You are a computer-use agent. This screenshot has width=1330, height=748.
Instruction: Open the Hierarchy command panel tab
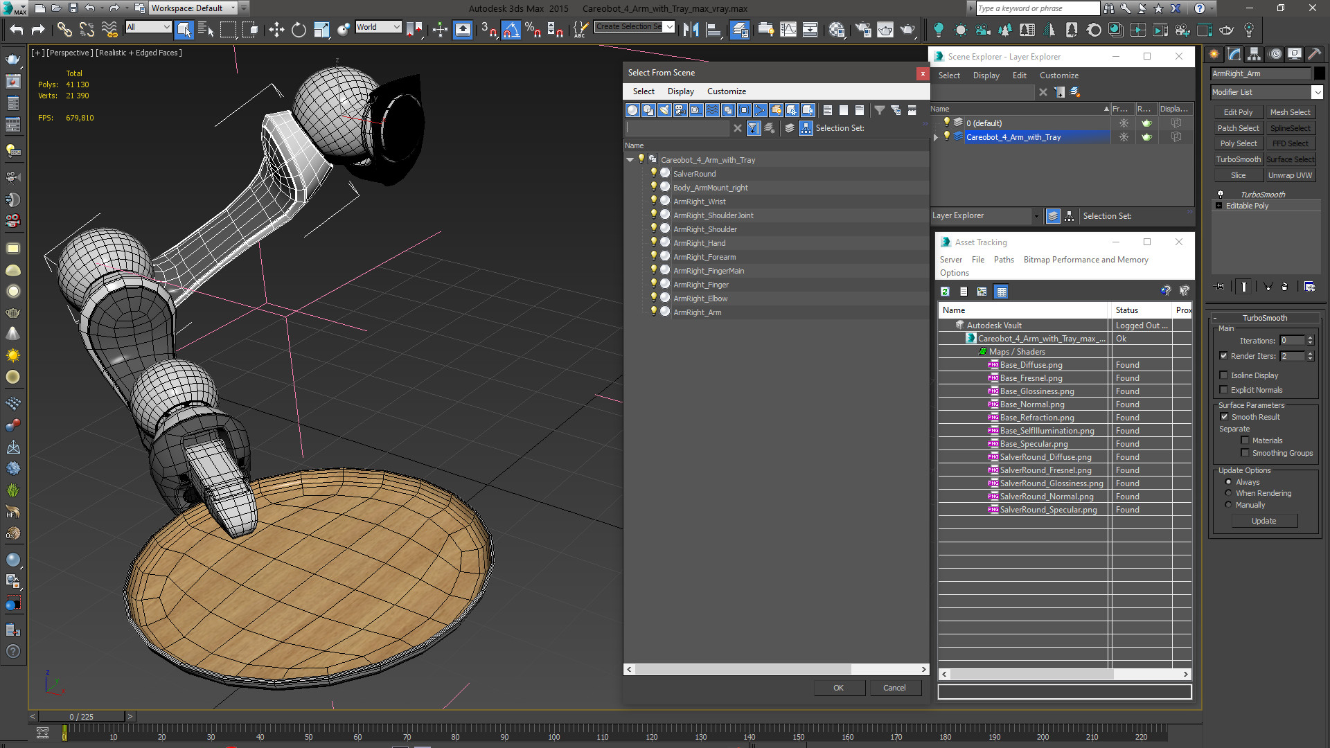(x=1254, y=54)
